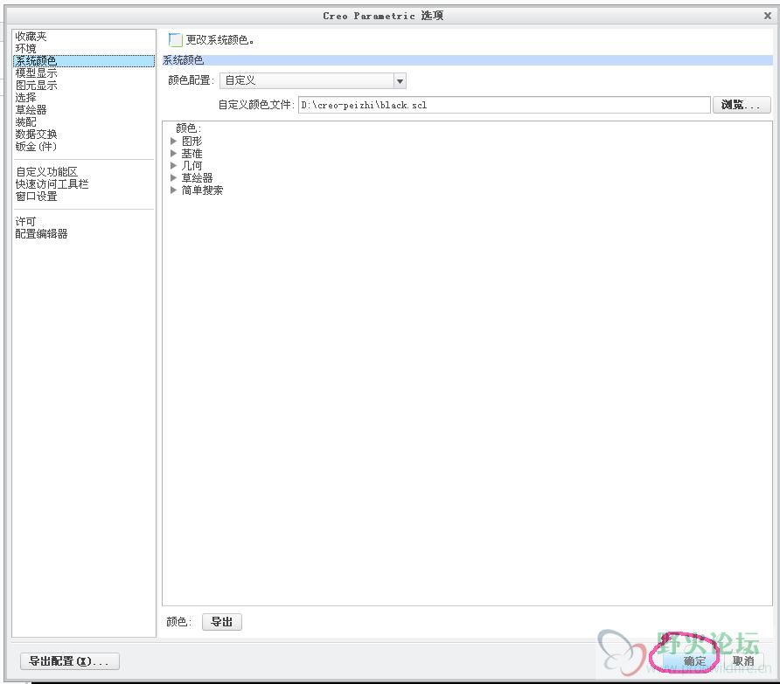Click the 浏览... button
This screenshot has width=780, height=684.
point(742,105)
